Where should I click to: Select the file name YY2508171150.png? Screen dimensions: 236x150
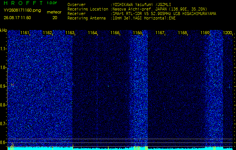click(x=22, y=10)
